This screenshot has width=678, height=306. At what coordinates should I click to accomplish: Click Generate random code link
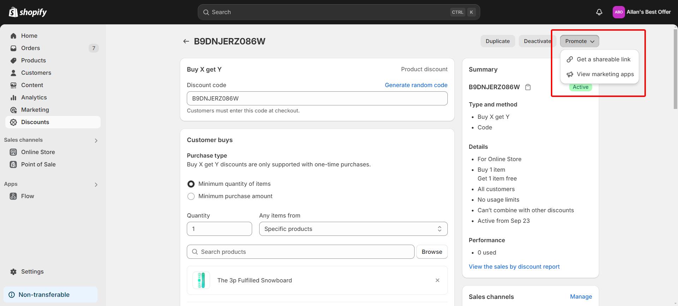(x=416, y=85)
